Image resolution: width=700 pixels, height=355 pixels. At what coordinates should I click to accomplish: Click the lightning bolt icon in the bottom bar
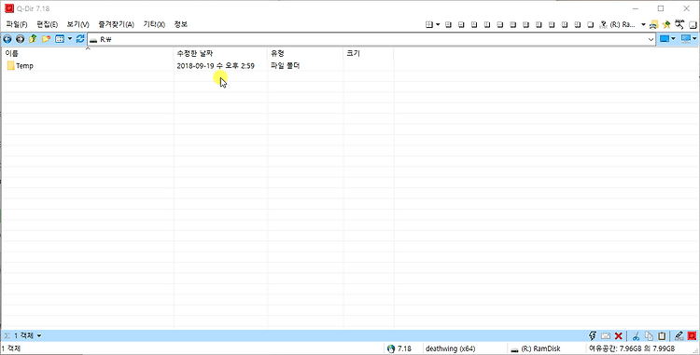(593, 335)
